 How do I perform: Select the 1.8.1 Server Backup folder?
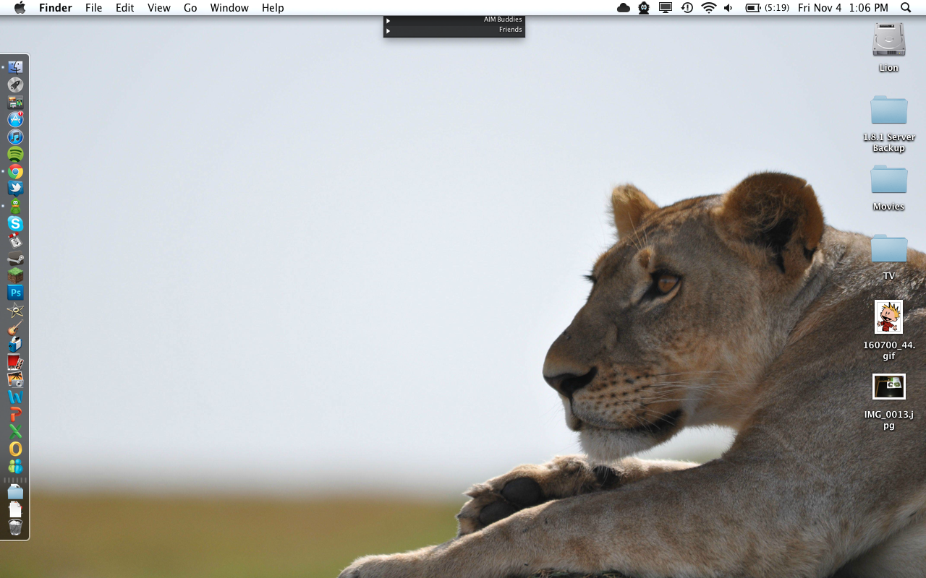tap(888, 111)
